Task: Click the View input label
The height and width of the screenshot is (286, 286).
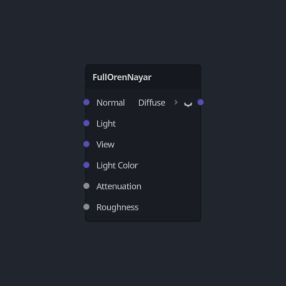Action: 106,145
